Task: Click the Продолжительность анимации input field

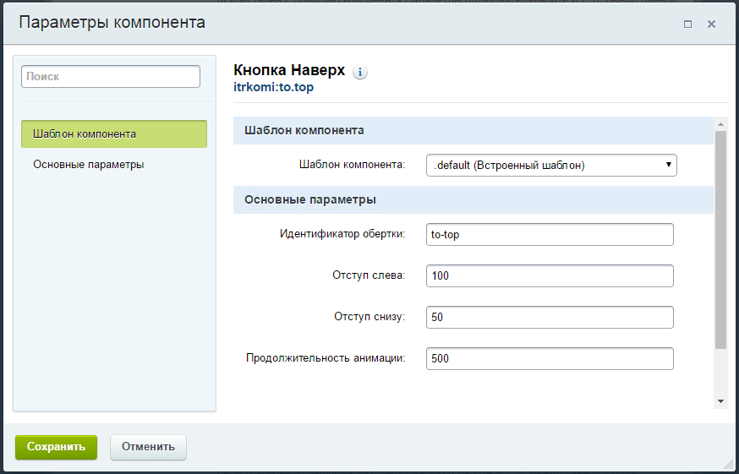Action: [550, 358]
